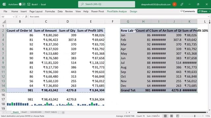Select column L header

pyautogui.click(x=205, y=22)
